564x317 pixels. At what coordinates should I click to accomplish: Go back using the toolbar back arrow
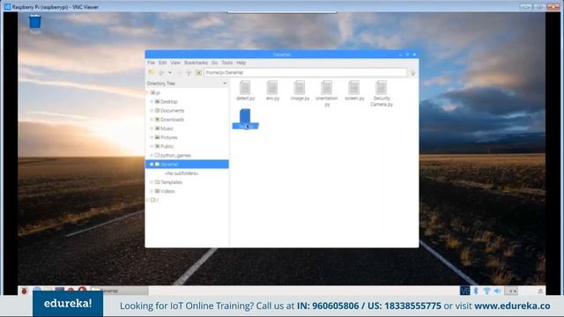click(x=161, y=72)
